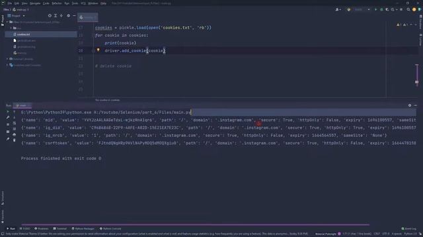
Task: Select the main.py file in project tree
Action: [20, 53]
